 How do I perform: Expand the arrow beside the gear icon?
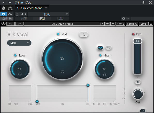(x=128, y=18)
